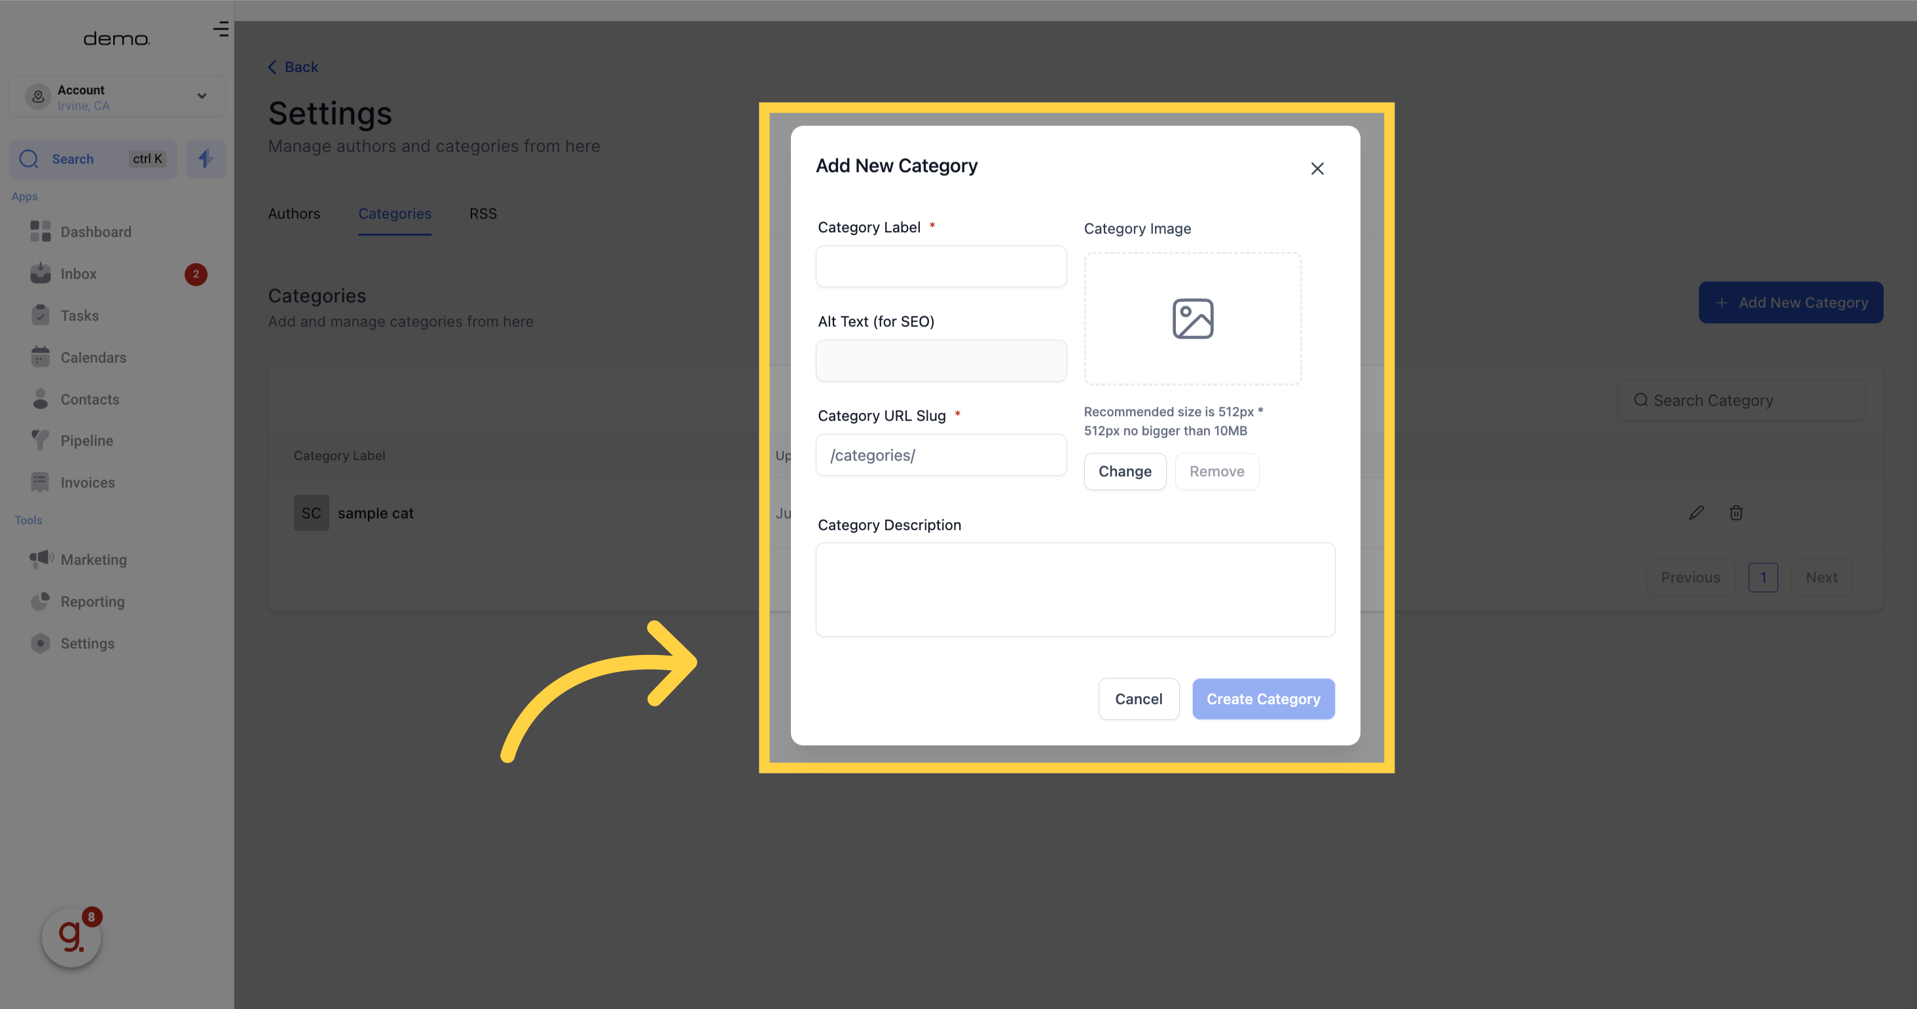This screenshot has width=1917, height=1009.
Task: Click the Add New Category button
Action: 1791,302
